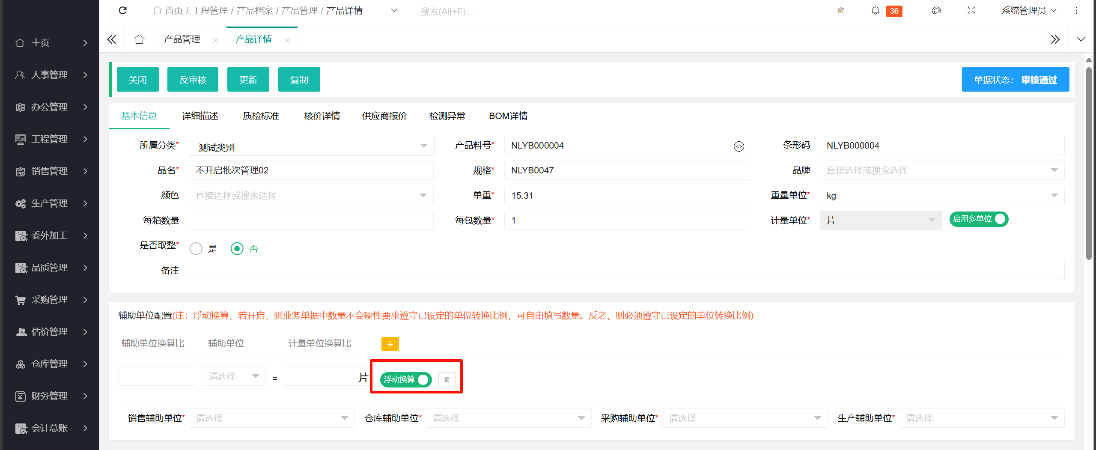This screenshot has height=450, width=1096.
Task: Delete the auxiliary unit row
Action: 447,379
